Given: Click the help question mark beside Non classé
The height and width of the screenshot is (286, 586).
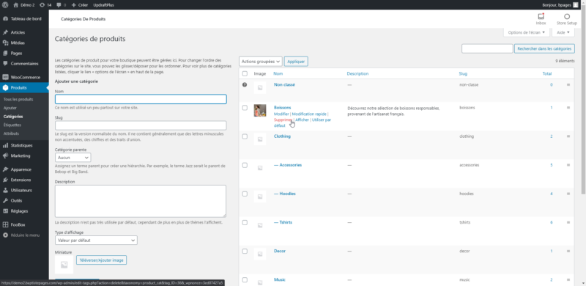Looking at the screenshot, I should click(x=245, y=85).
